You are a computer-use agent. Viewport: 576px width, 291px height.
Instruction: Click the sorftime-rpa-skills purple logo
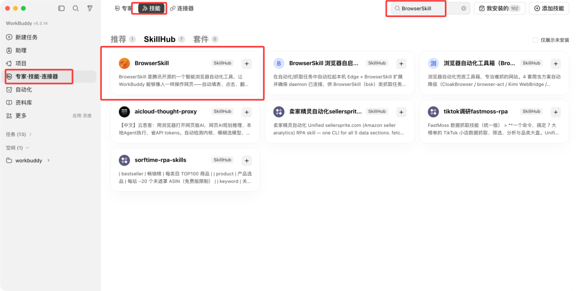(124, 160)
